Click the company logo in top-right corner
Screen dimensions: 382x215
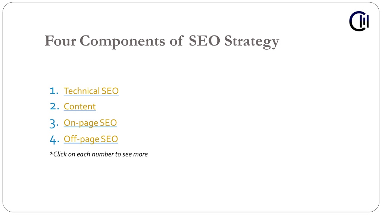tap(359, 21)
